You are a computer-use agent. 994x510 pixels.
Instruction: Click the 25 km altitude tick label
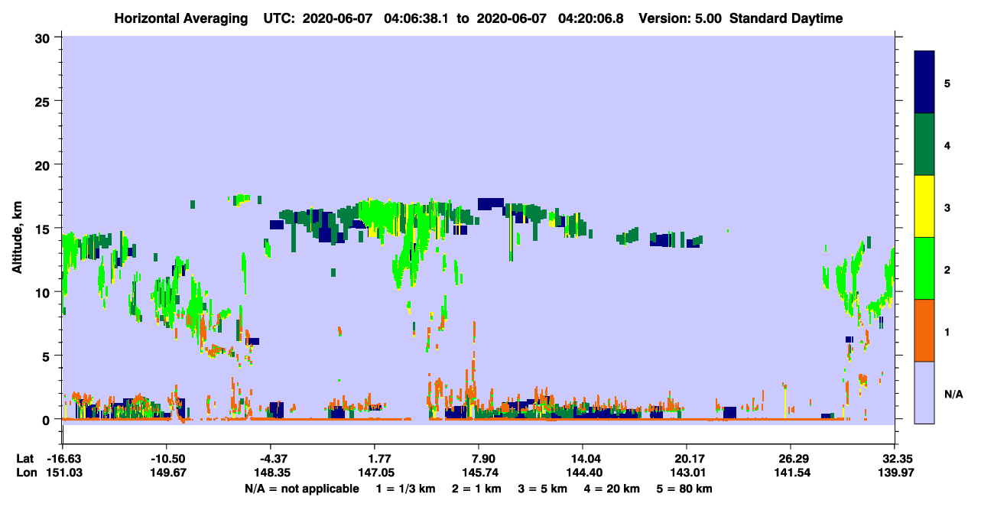[x=44, y=101]
